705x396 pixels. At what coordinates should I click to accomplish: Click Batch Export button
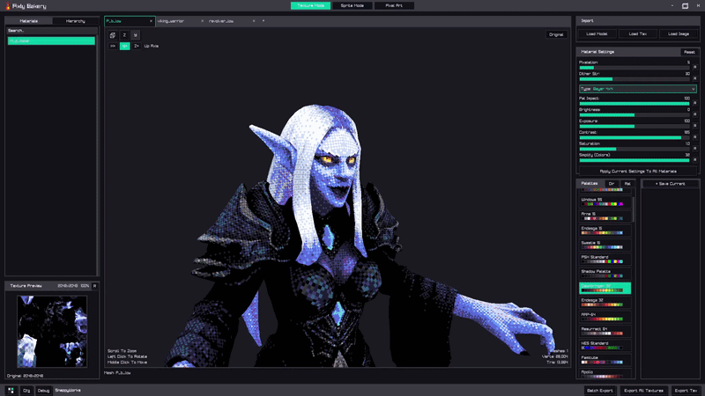[x=600, y=391]
